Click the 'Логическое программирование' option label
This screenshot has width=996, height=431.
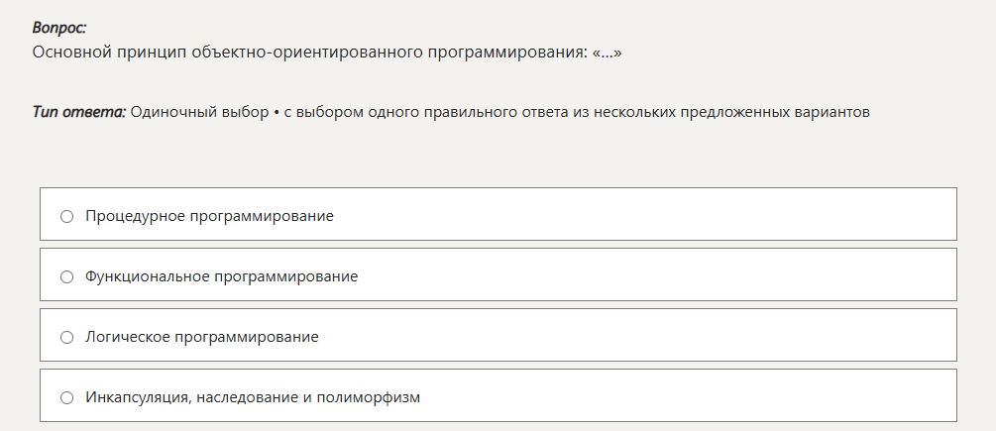pyautogui.click(x=202, y=337)
